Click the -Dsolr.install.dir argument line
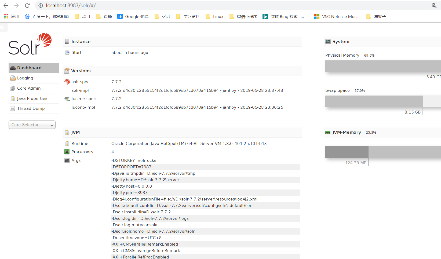Image resolution: width=441 pixels, height=259 pixels. click(x=206, y=212)
